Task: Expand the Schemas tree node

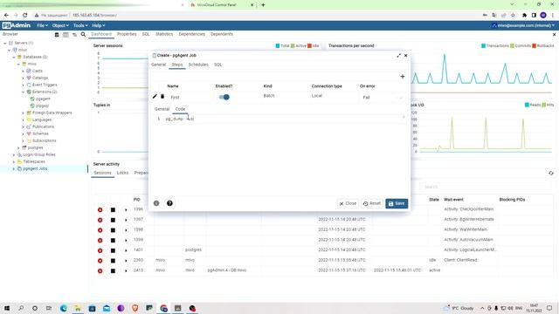Action: (x=24, y=133)
